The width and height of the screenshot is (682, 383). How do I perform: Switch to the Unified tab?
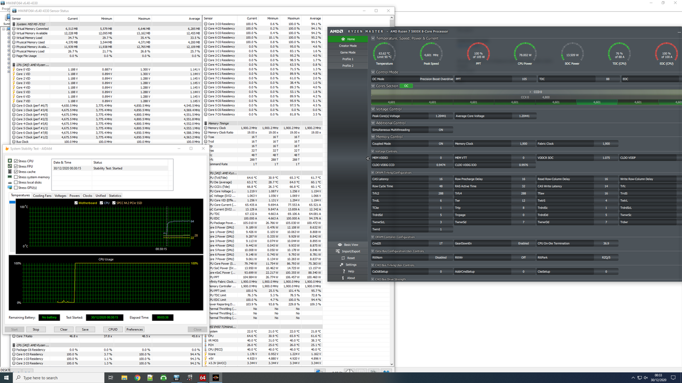101,195
